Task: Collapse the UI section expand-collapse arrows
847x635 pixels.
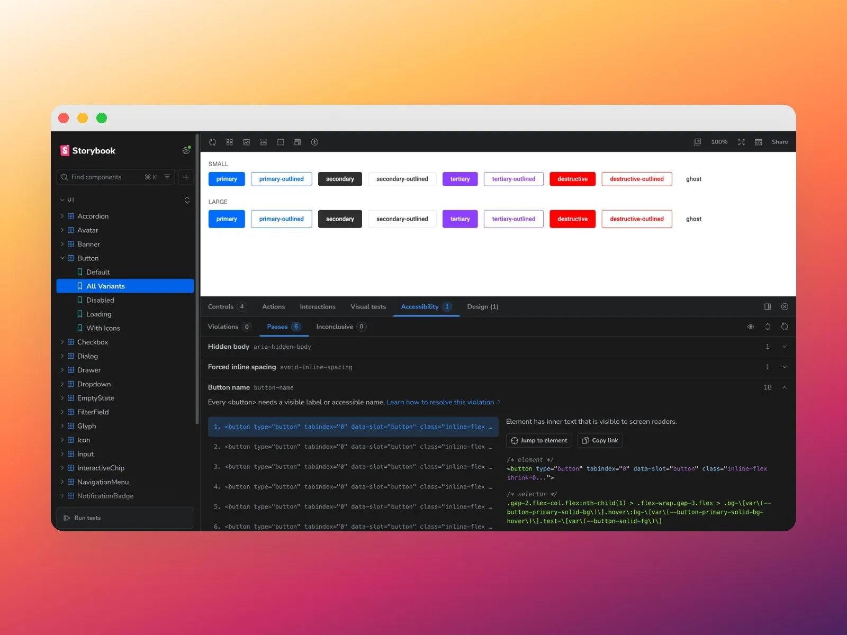Action: [x=187, y=200]
